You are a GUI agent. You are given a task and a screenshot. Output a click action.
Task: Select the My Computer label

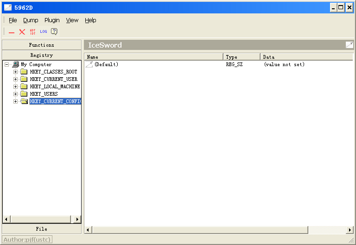(36, 64)
